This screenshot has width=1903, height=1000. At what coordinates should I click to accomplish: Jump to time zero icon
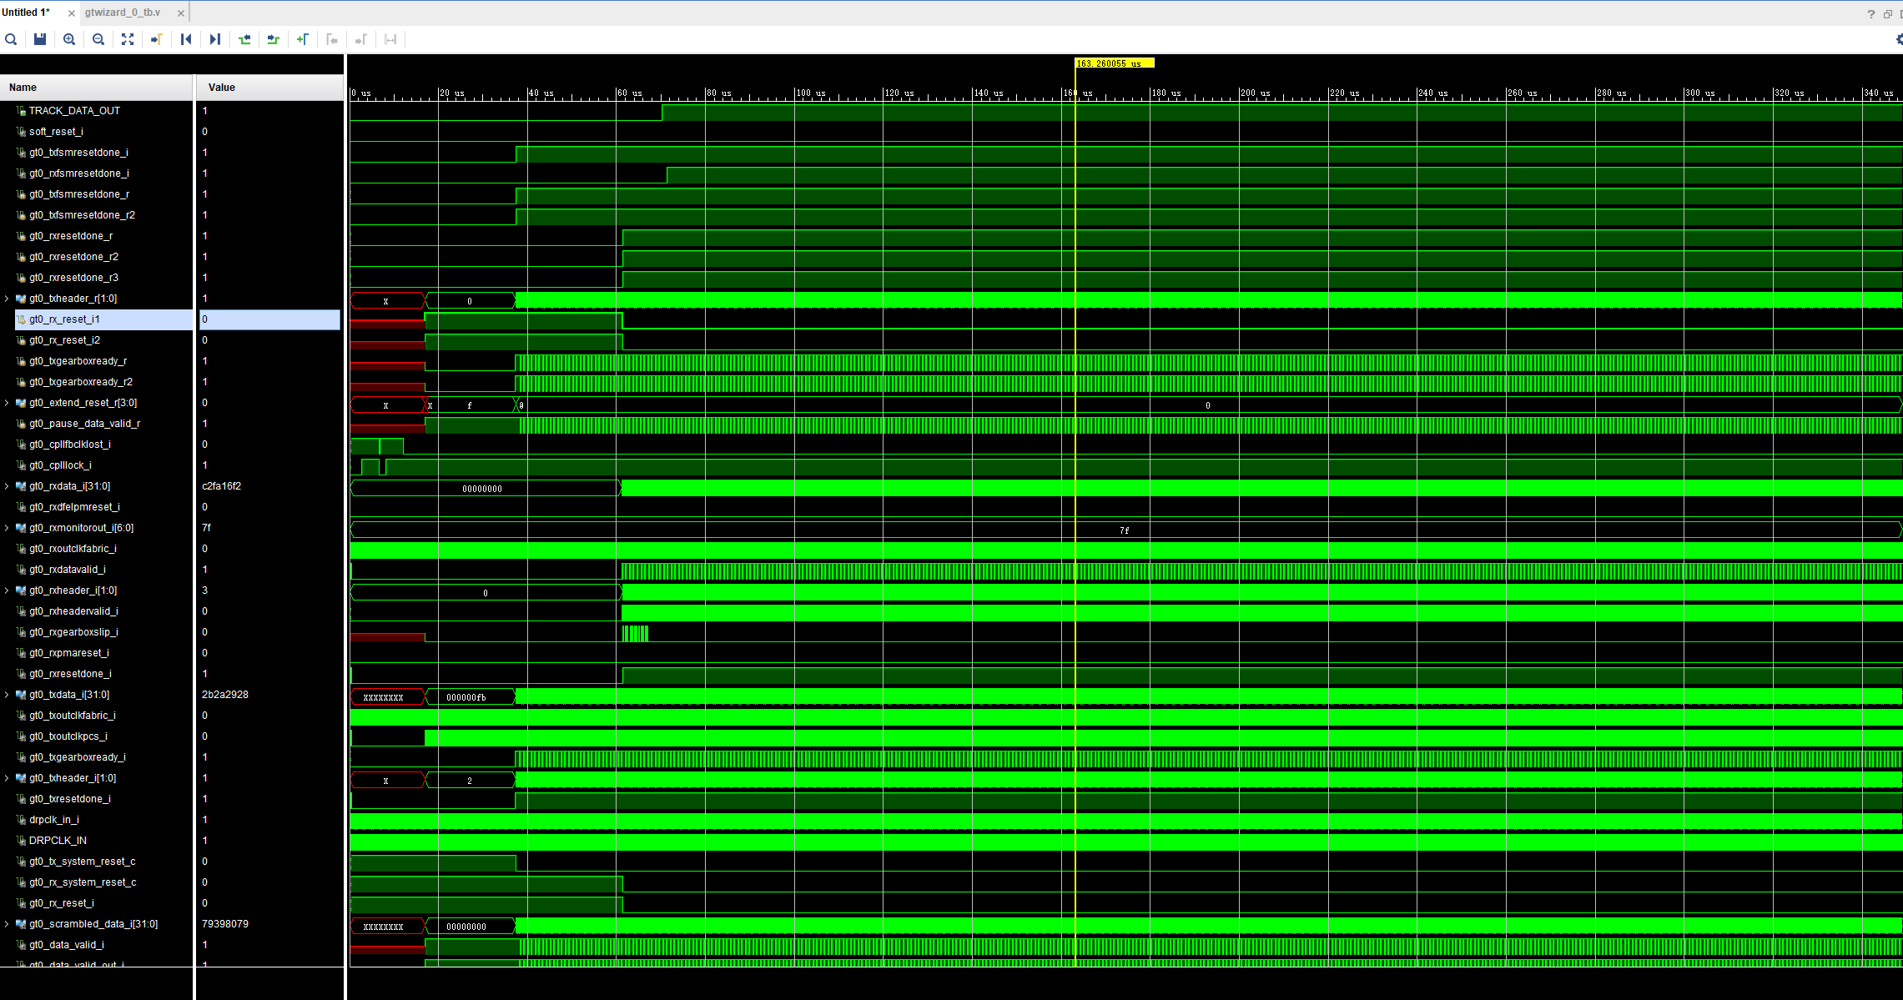point(186,39)
